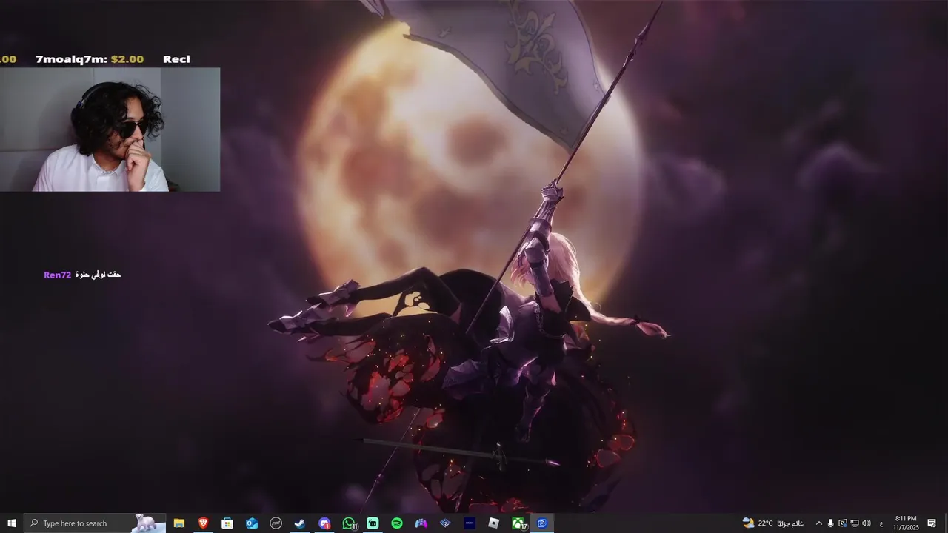Show hidden system tray icons
Screen dimensions: 948x533
click(818, 523)
